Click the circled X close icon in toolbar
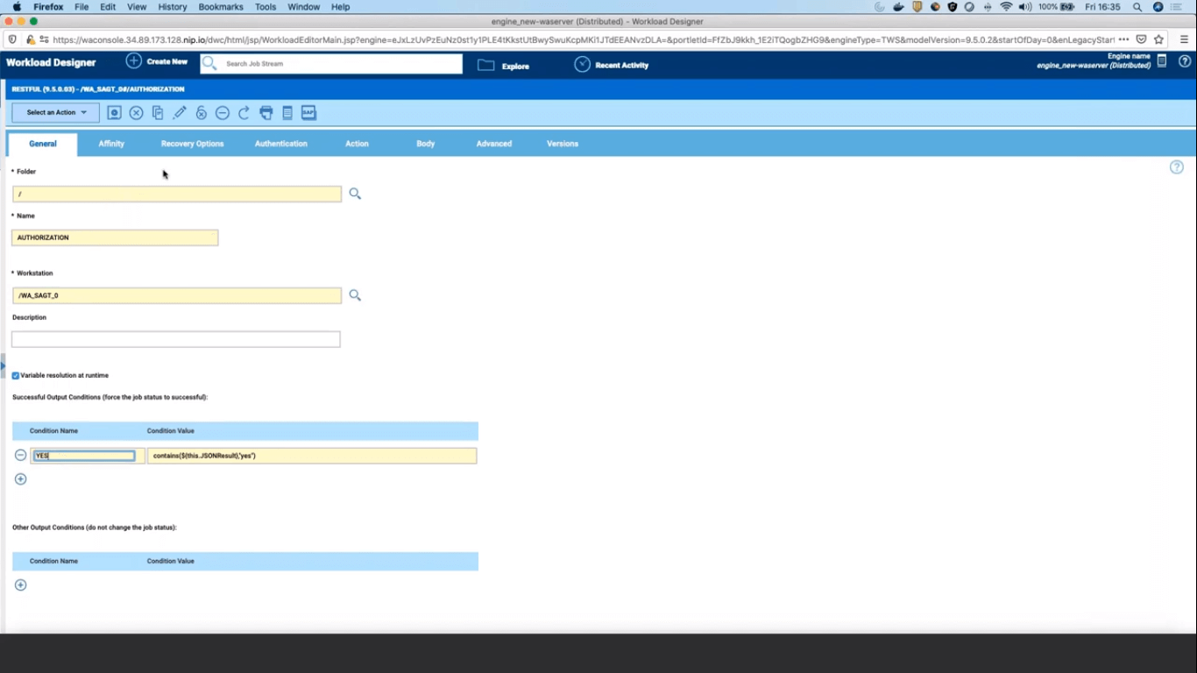This screenshot has height=673, width=1197. click(136, 113)
